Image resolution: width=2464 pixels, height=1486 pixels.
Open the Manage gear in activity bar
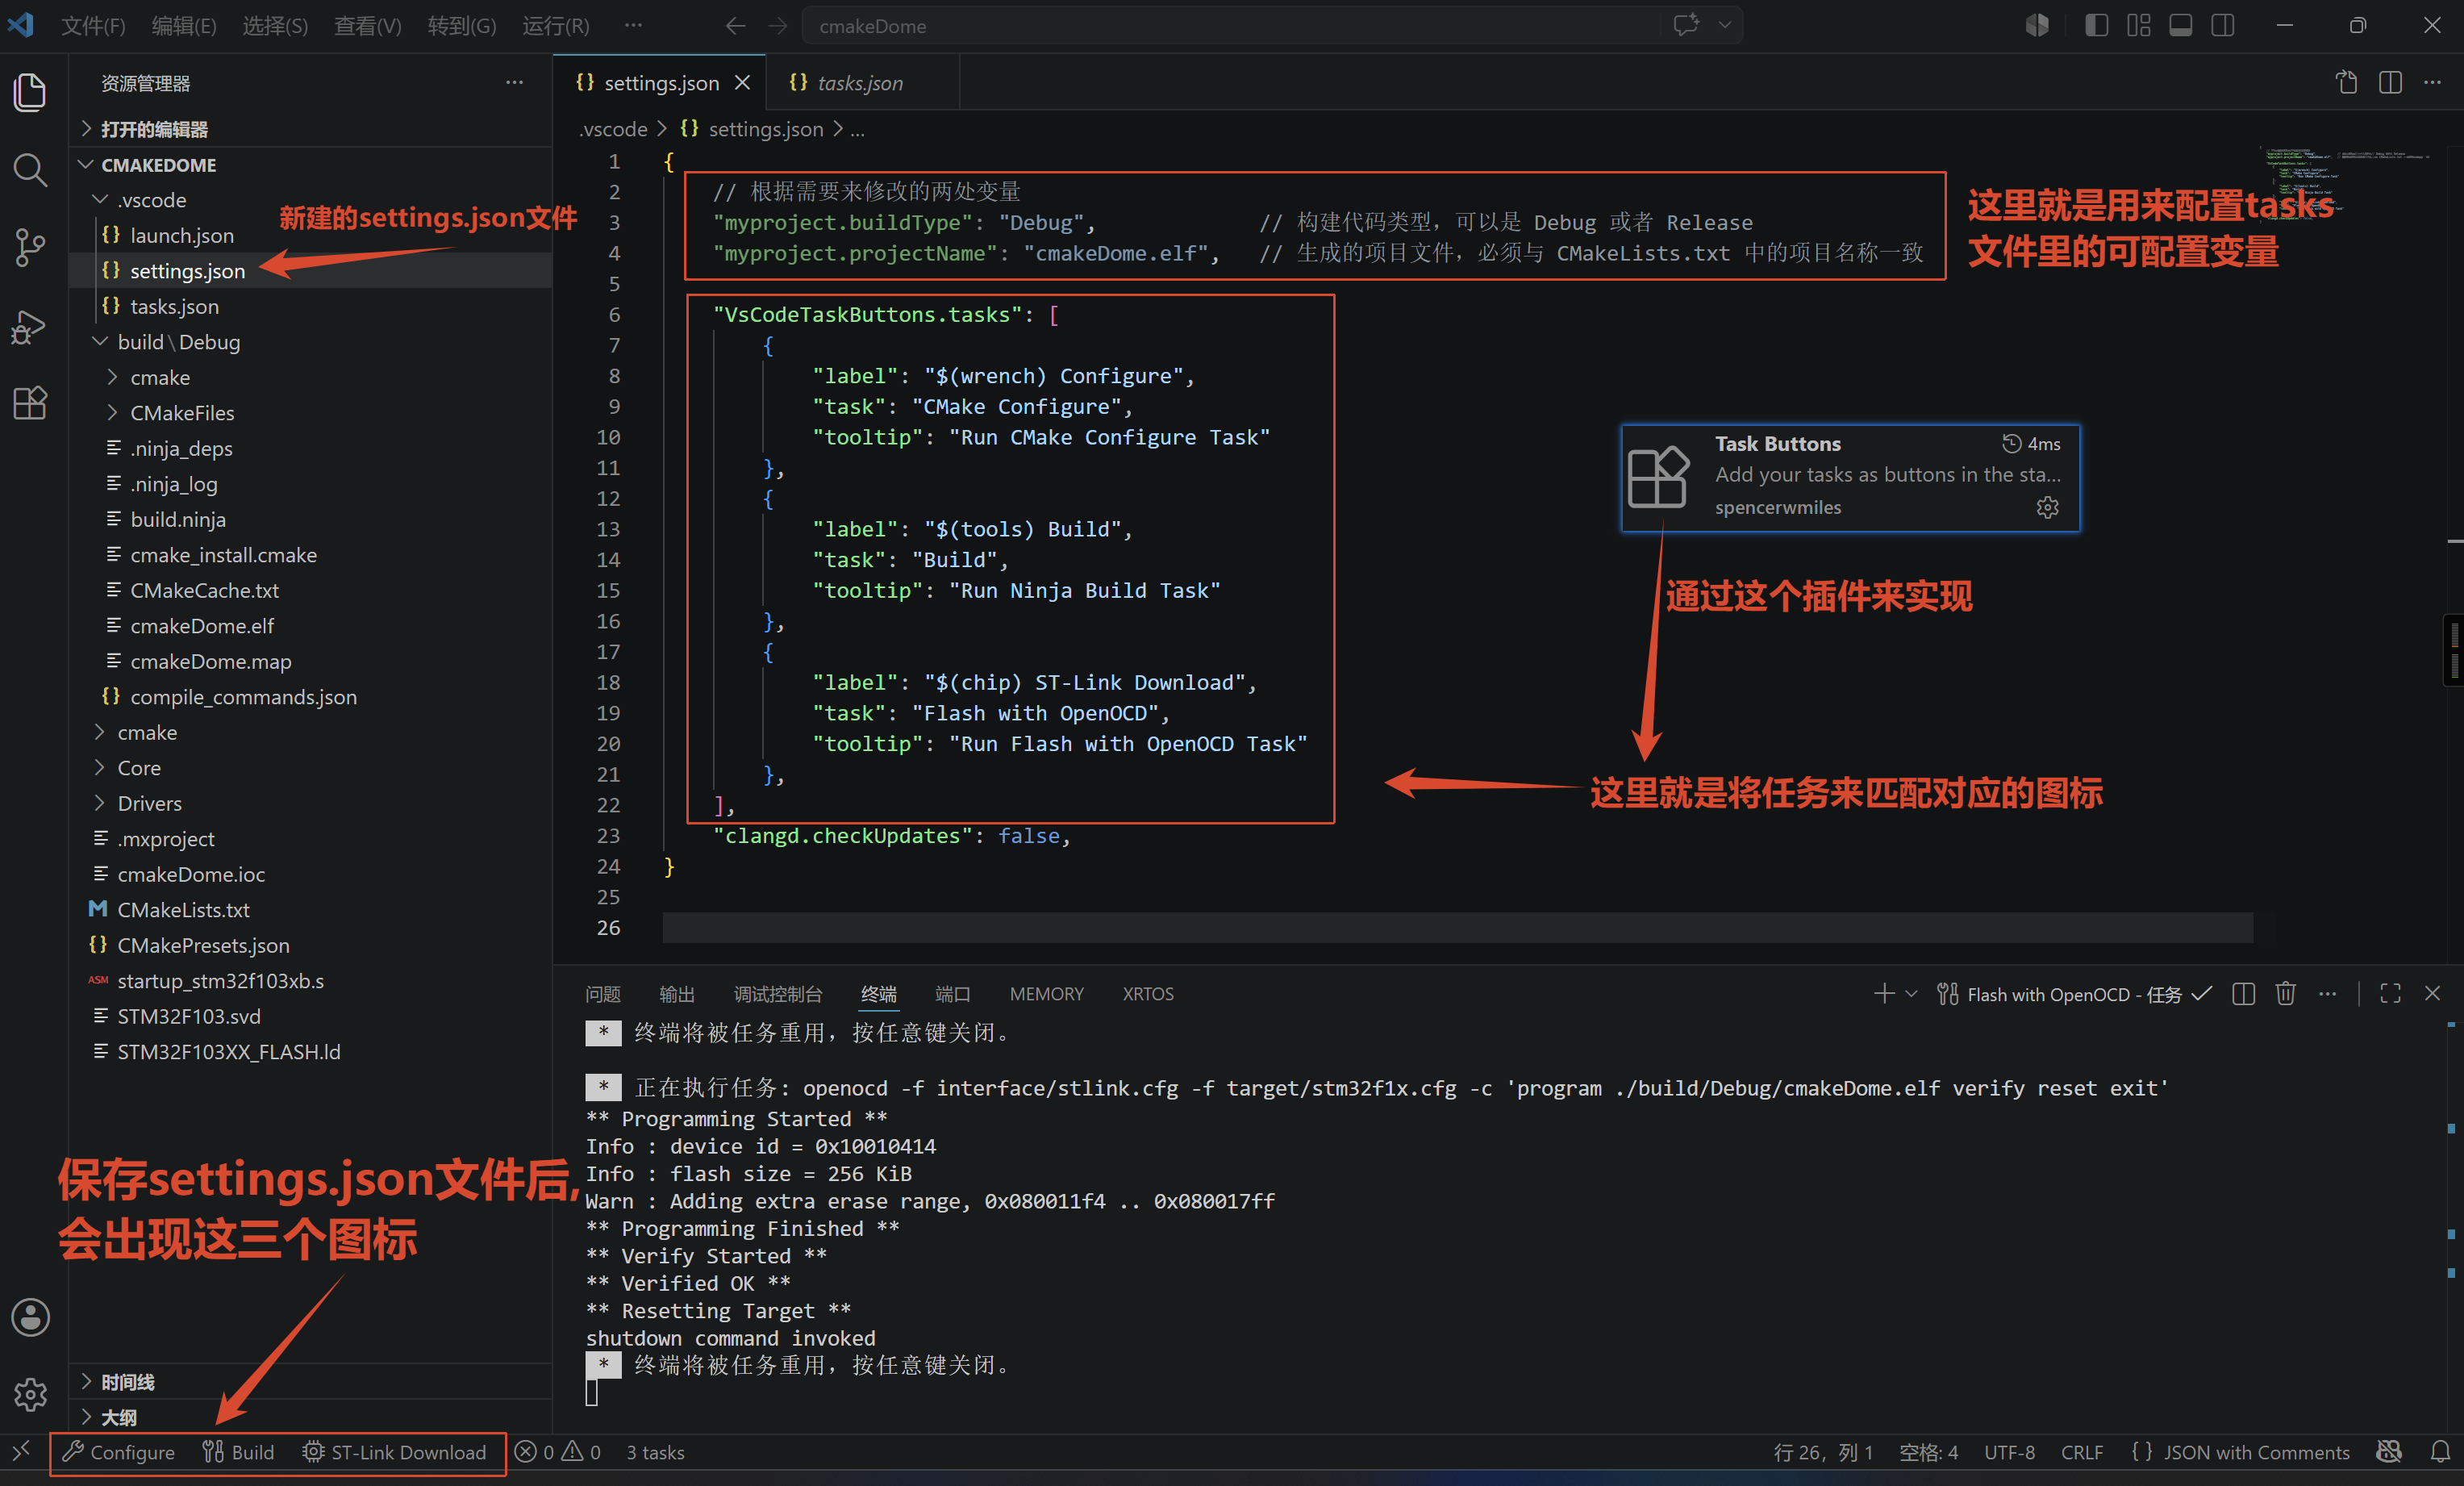30,1394
